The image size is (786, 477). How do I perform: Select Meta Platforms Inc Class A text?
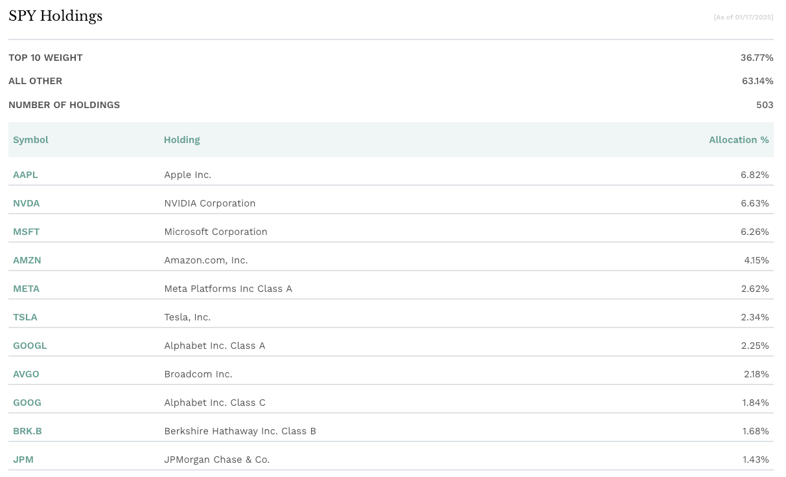[228, 289]
